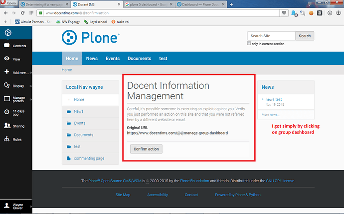
Task: Click the browser back arrow
Action: point(5,13)
